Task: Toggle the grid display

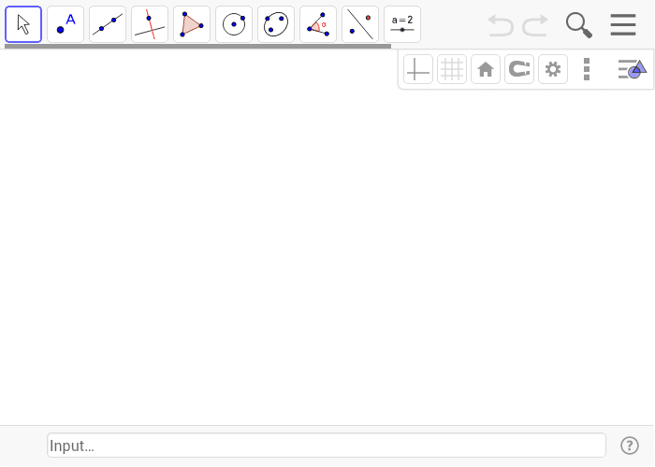Action: tap(452, 69)
